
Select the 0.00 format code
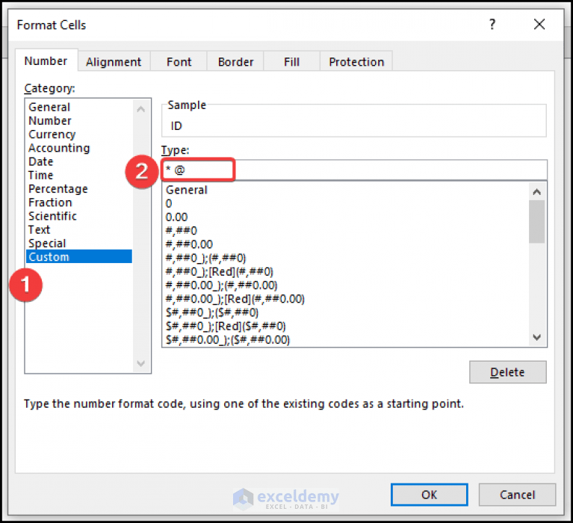[x=345, y=217]
